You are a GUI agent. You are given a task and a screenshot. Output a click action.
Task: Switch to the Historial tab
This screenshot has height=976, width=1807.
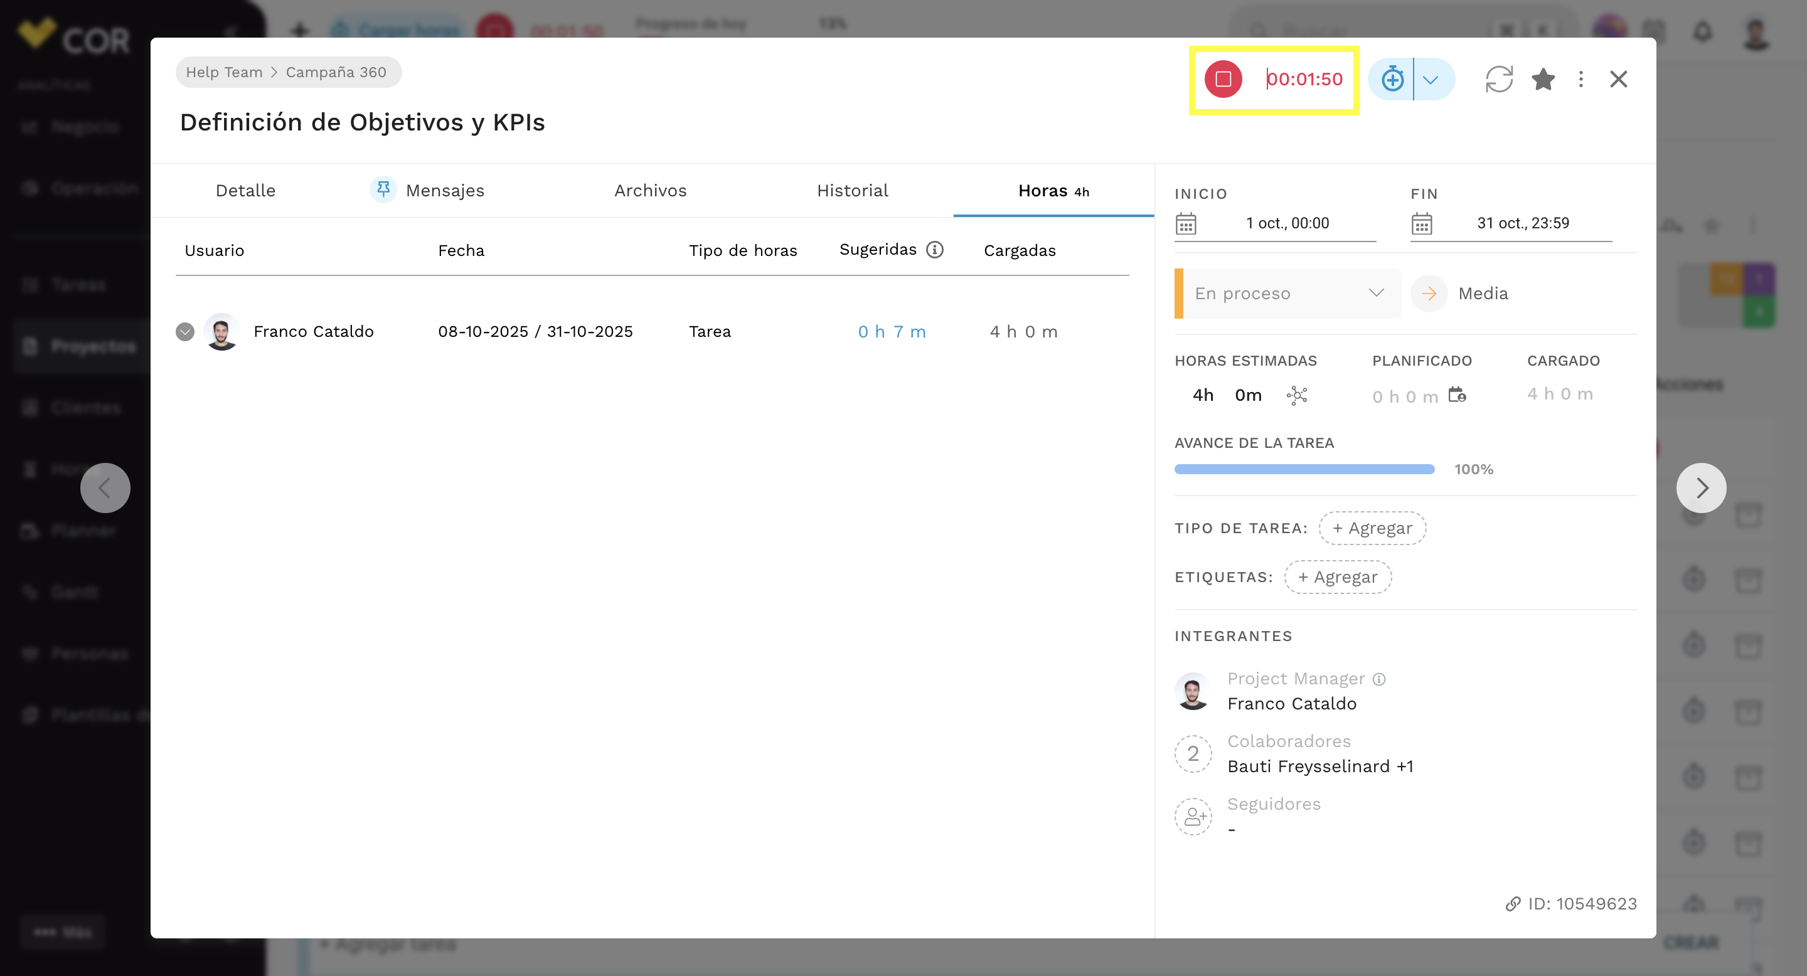click(852, 191)
